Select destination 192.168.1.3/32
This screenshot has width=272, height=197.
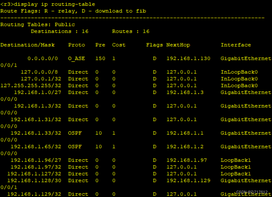(38, 106)
